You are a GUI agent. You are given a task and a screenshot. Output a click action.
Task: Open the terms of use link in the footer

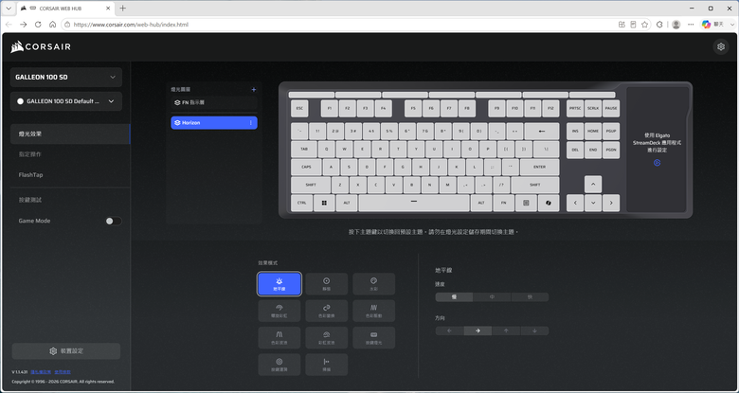pos(62,372)
